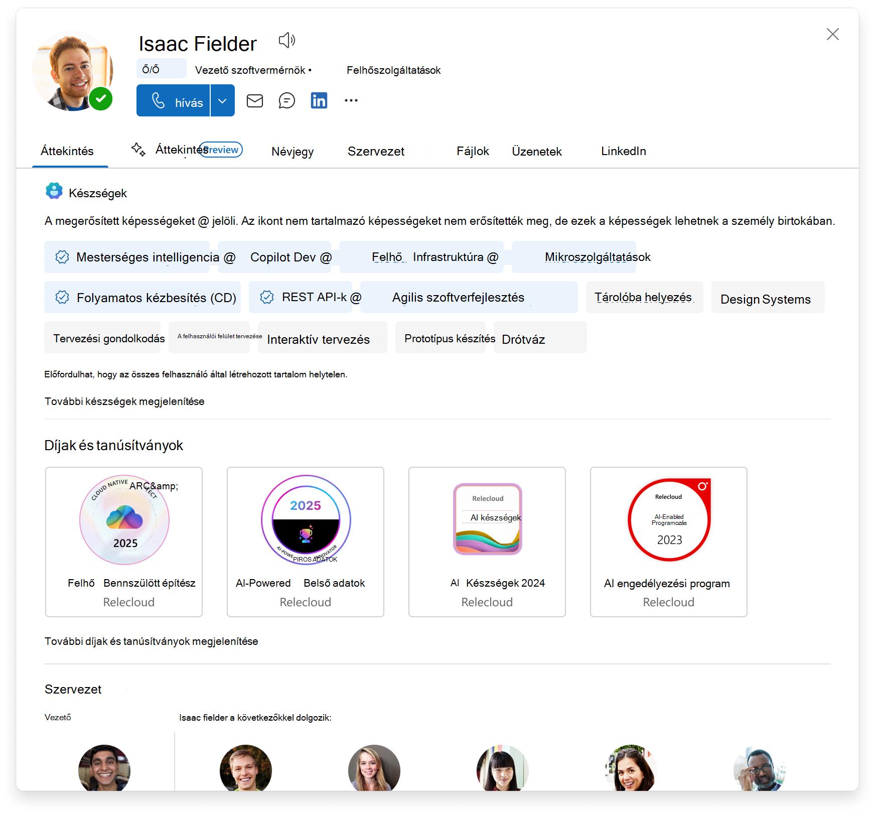Start chat with speech bubble icon
875x815 pixels.
pyautogui.click(x=287, y=101)
